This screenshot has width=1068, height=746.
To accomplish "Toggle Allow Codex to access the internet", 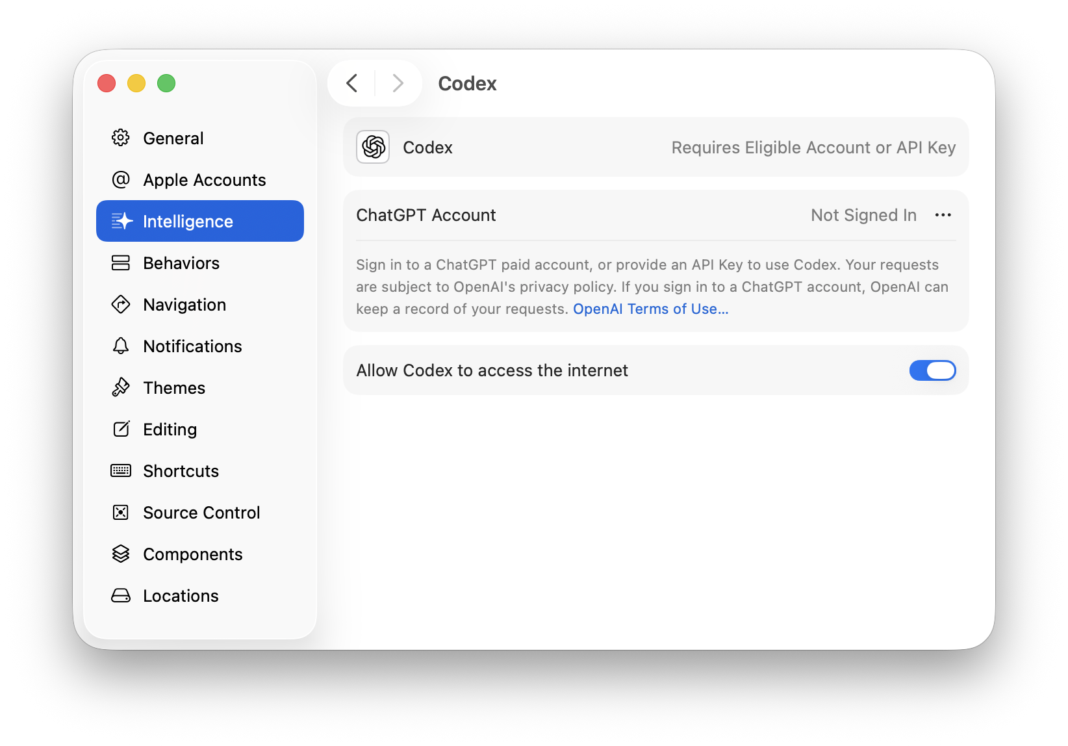I will [932, 370].
